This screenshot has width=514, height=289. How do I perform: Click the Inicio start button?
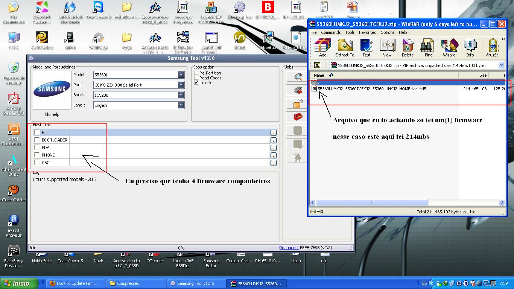pos(20,283)
